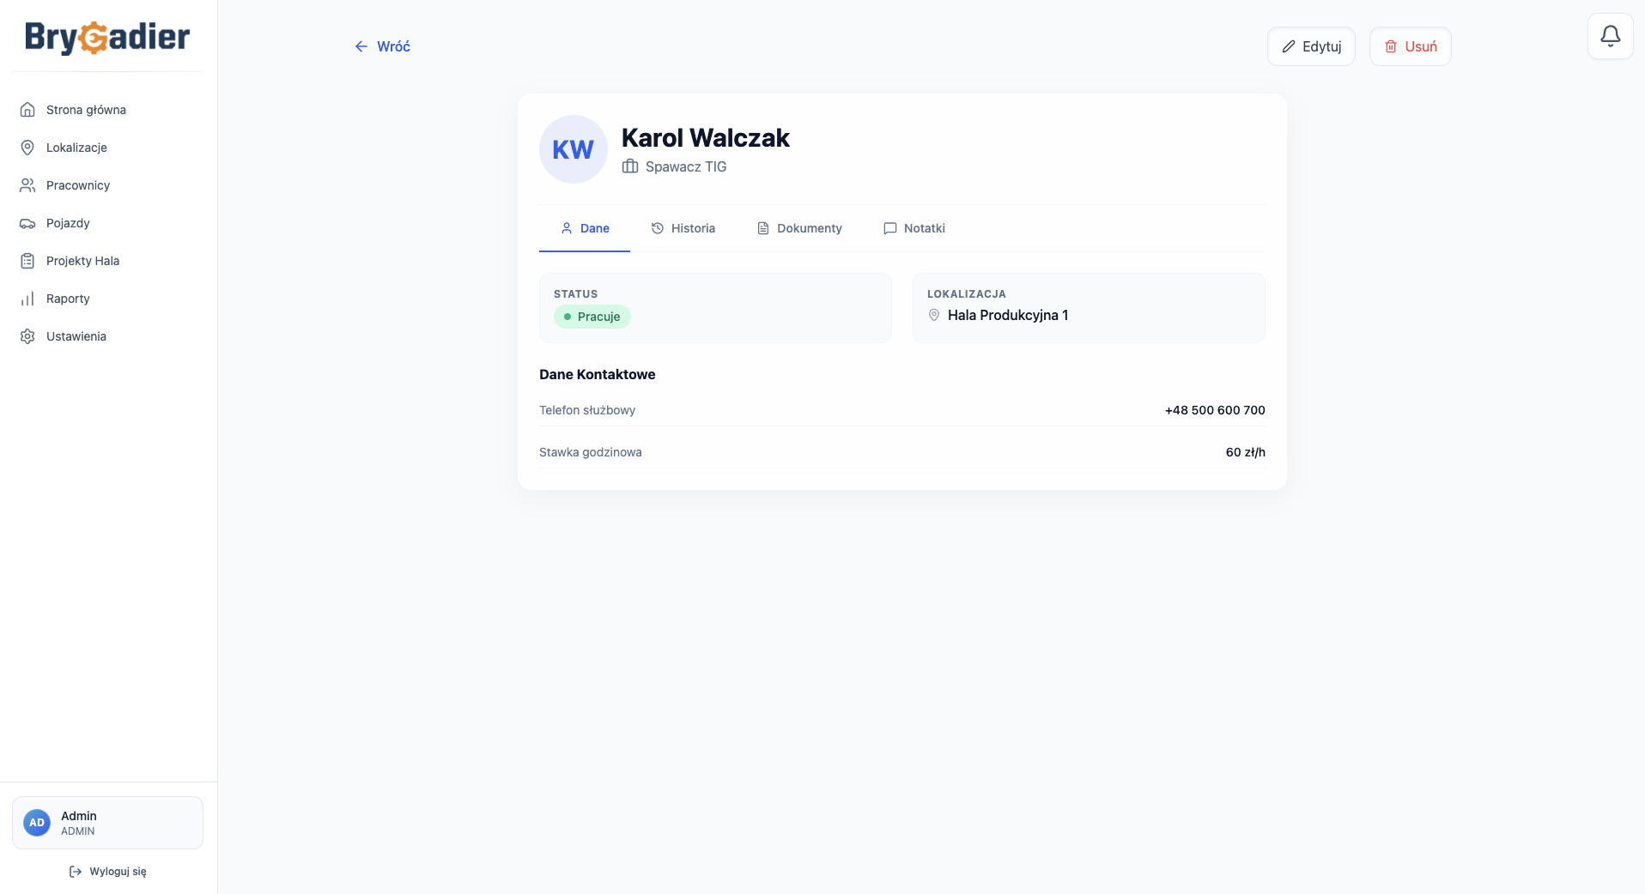Click the Pracuje status badge
Image resolution: width=1645 pixels, height=894 pixels.
coord(592,317)
